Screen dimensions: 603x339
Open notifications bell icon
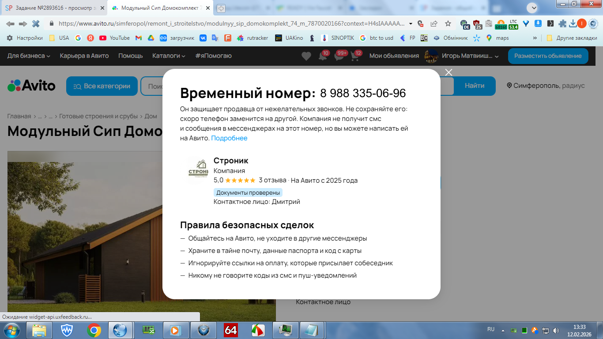323,56
